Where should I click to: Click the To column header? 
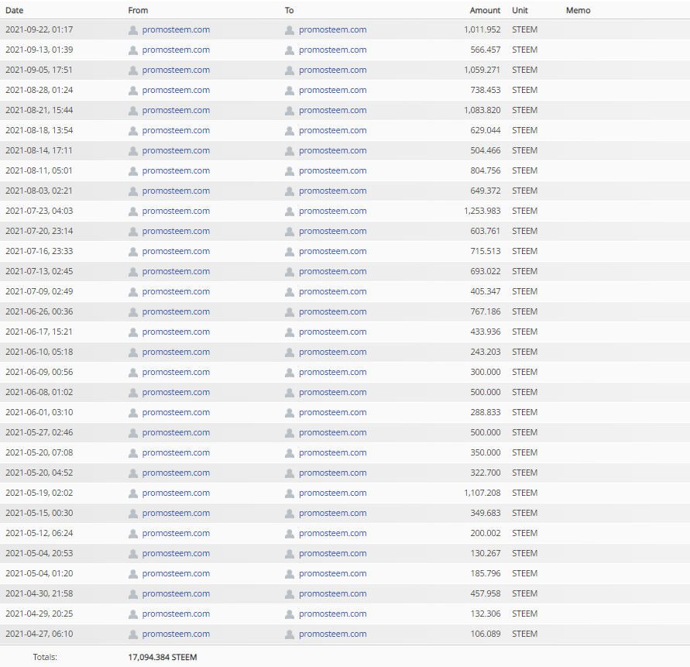(x=289, y=10)
